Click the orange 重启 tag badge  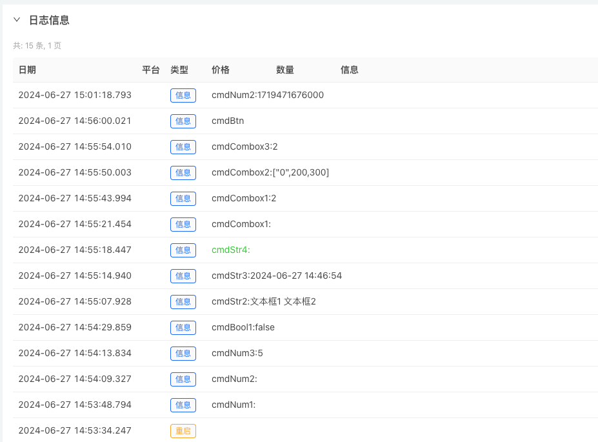click(183, 430)
